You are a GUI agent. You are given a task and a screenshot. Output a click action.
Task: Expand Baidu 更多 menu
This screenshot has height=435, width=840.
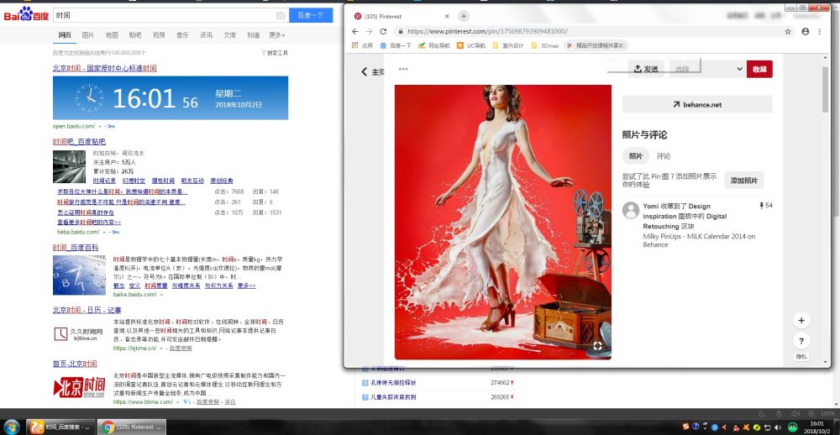[277, 35]
